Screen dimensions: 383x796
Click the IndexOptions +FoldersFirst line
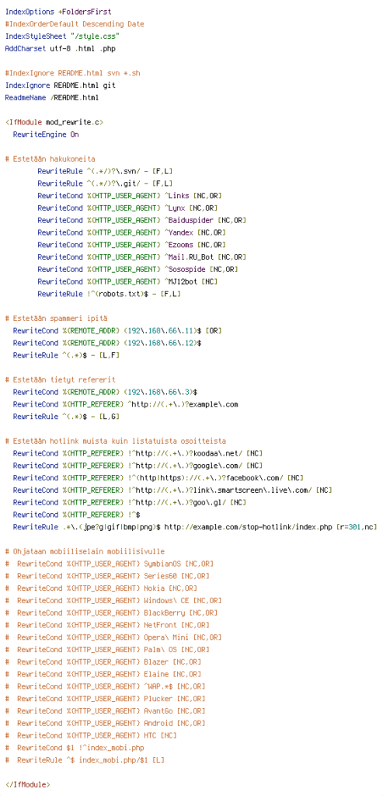(x=58, y=12)
